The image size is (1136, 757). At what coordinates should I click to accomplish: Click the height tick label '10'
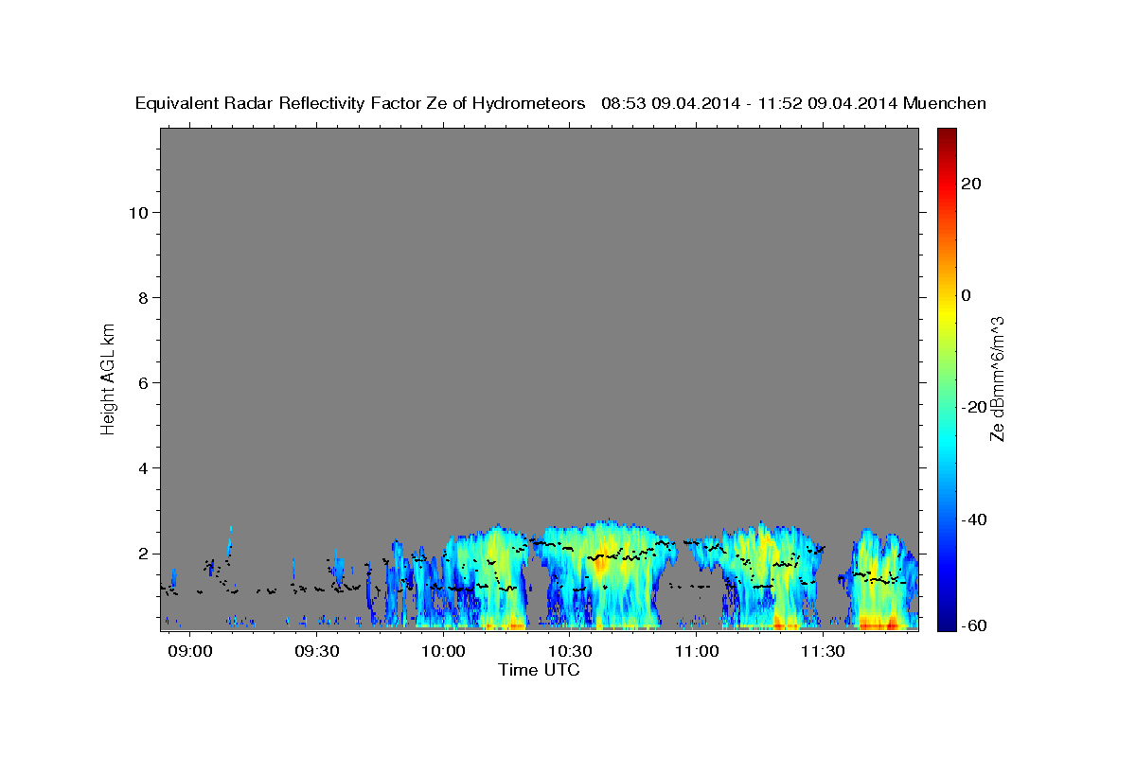(x=137, y=212)
